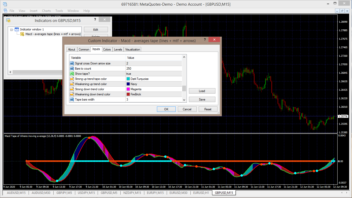Click the Weakening down trend color icon
The height and width of the screenshot is (198, 352).
coord(72,94)
